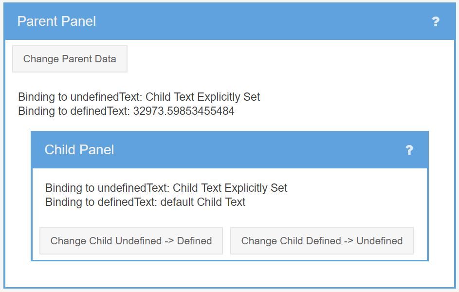Click child panel's 'Child Text Explicitly Set' value
Viewport: 459px width, 292px height.
[230, 188]
